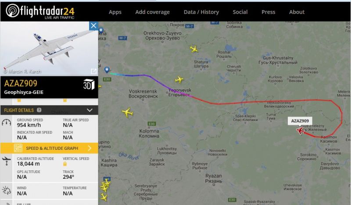Click the AZAZ909 label on the map
Image resolution: width=351 pixels, height=205 pixels.
click(x=300, y=121)
